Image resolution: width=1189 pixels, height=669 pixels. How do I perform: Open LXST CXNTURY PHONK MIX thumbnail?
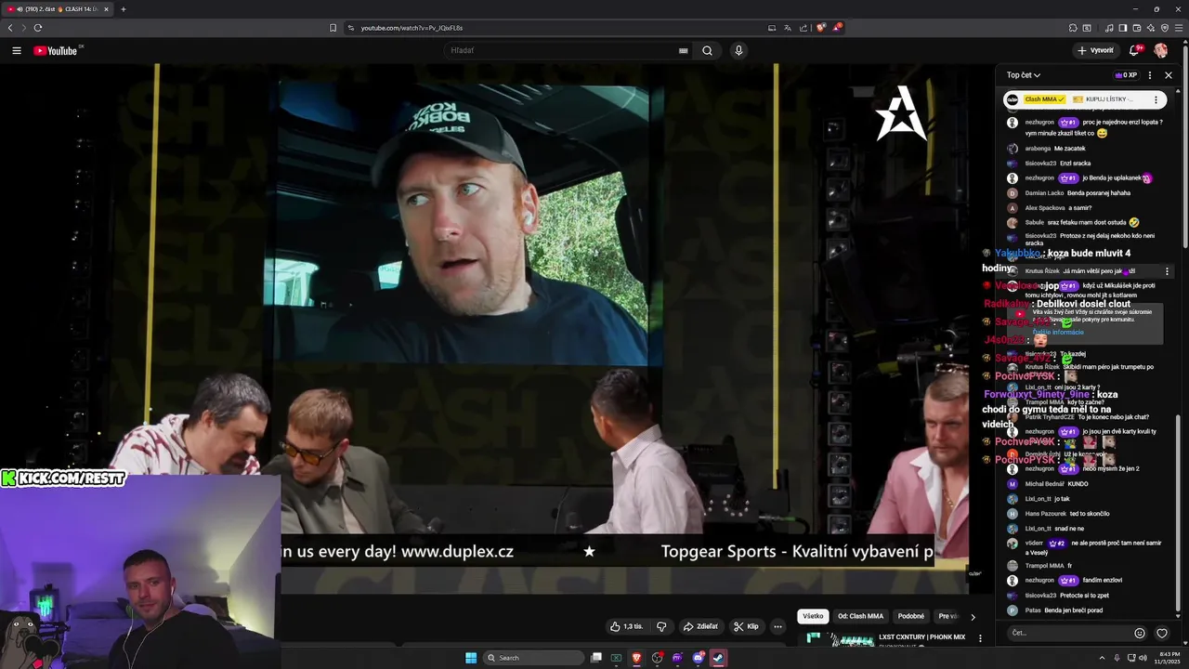836,638
